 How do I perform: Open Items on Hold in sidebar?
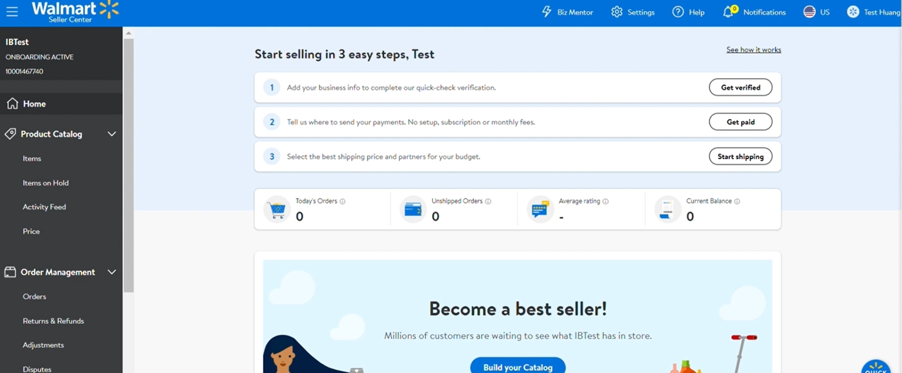coord(46,183)
